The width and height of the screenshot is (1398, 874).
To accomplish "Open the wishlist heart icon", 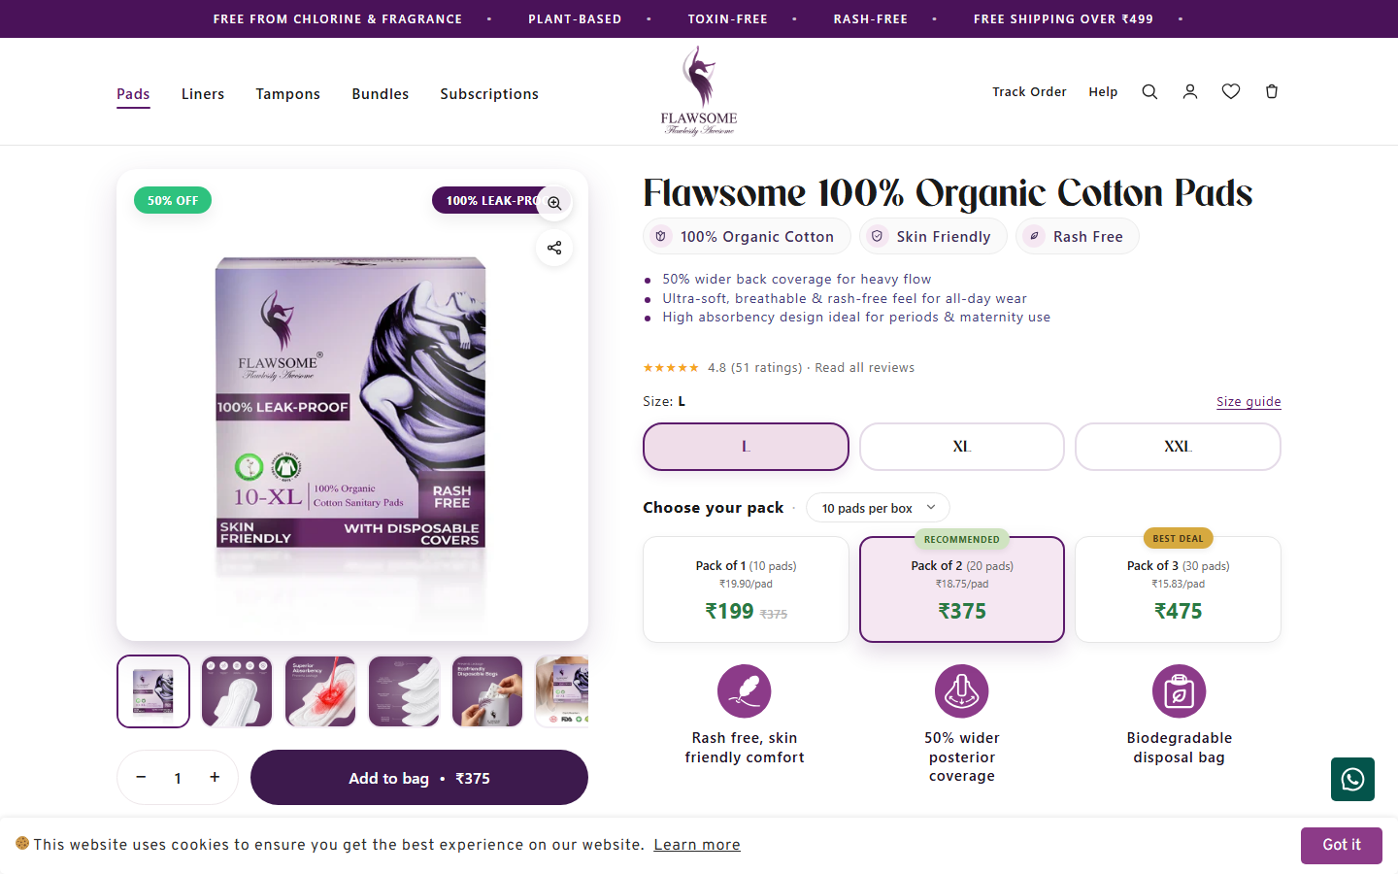I will [1231, 91].
